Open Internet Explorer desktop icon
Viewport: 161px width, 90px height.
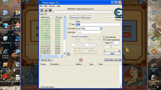[x=5, y=54]
